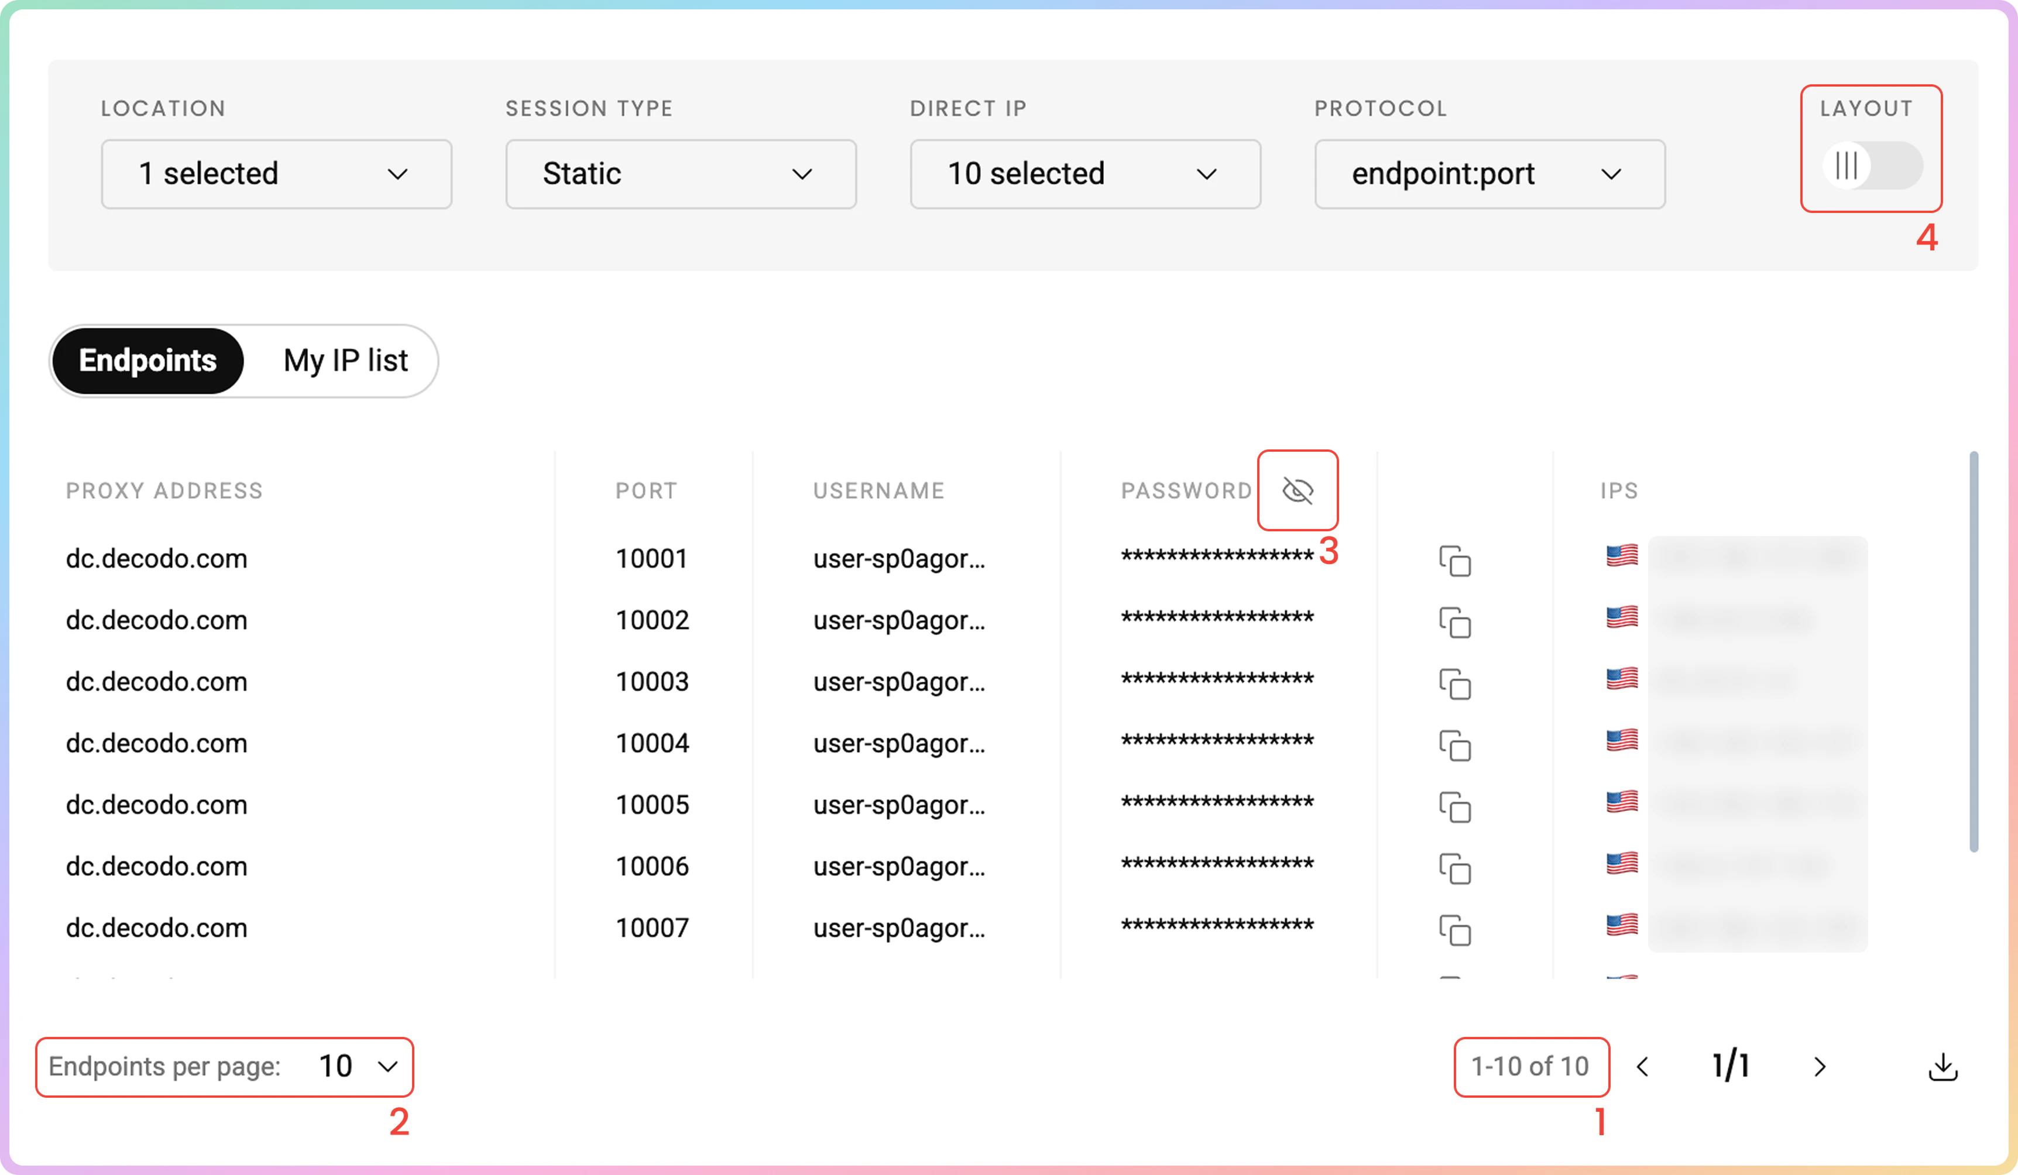Expand the Session Type dropdown

[x=681, y=174]
